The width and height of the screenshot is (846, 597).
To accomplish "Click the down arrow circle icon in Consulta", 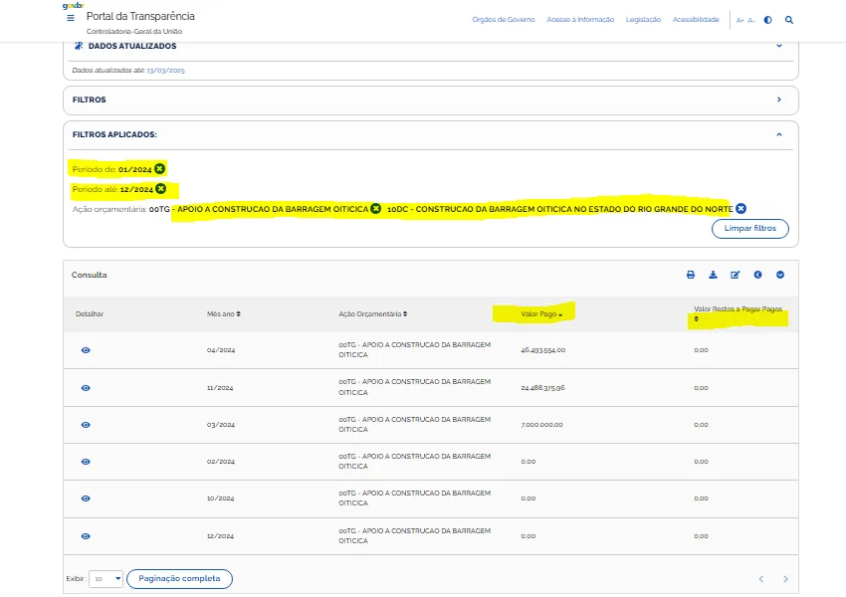I will [780, 275].
